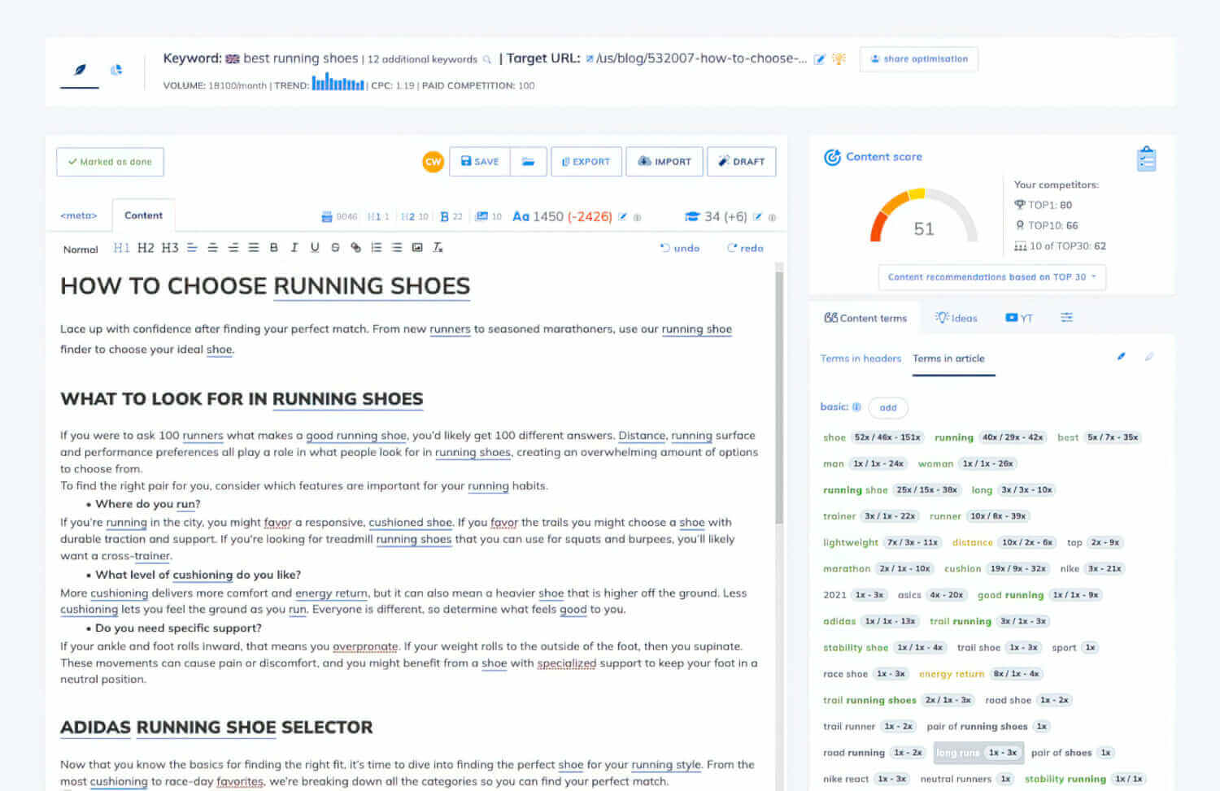Switch to the meta tab
This screenshot has width=1220, height=791.
pos(79,215)
